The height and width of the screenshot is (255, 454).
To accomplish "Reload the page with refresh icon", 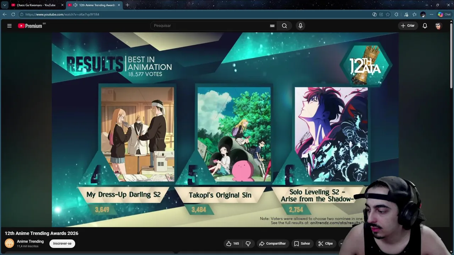I will [13, 15].
